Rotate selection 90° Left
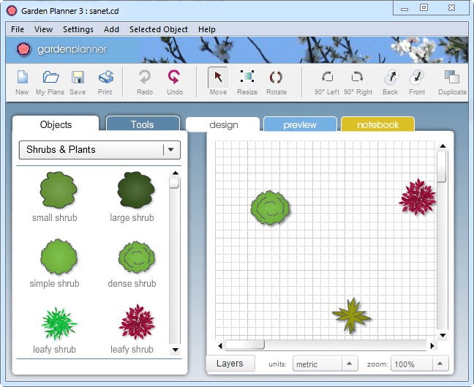The image size is (474, 387). pyautogui.click(x=327, y=78)
